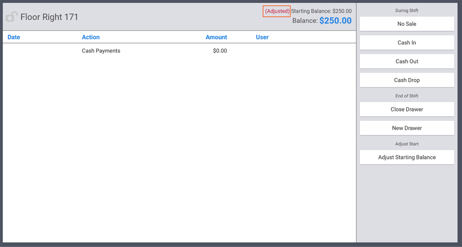This screenshot has width=462, height=247.
Task: Click the User column header
Action: click(x=262, y=37)
